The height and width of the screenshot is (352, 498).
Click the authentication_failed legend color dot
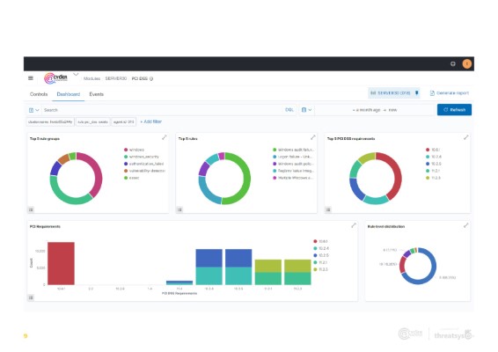point(126,164)
